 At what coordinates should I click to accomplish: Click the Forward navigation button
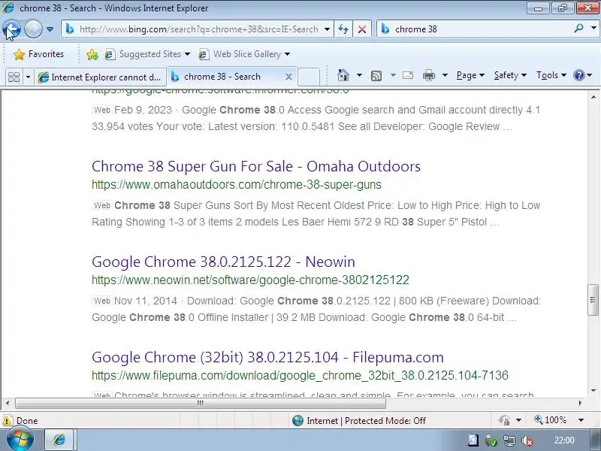click(33, 29)
